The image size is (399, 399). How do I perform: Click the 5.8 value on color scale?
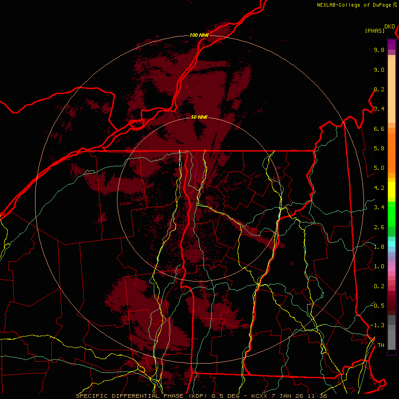point(379,149)
